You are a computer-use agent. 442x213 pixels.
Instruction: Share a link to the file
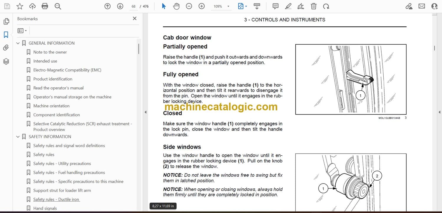[409, 6]
